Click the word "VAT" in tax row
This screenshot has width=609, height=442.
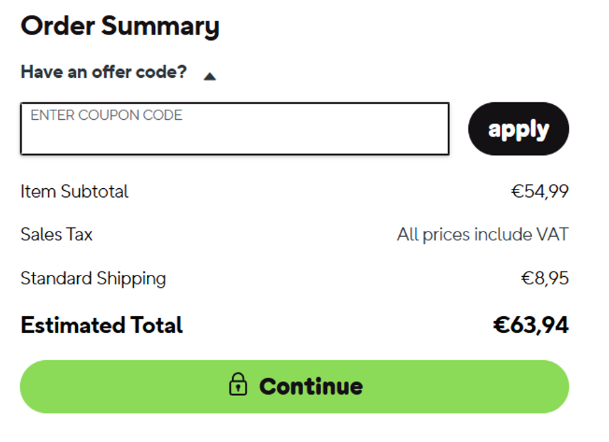pyautogui.click(x=552, y=235)
